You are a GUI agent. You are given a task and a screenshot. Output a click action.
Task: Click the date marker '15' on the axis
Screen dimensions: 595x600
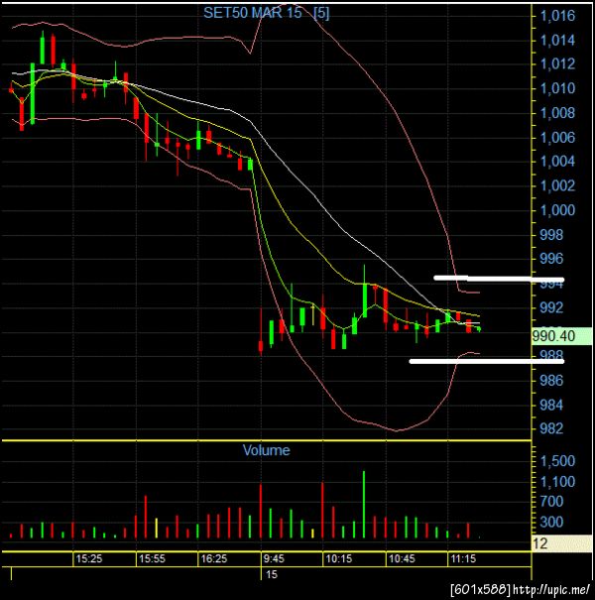[x=272, y=574]
